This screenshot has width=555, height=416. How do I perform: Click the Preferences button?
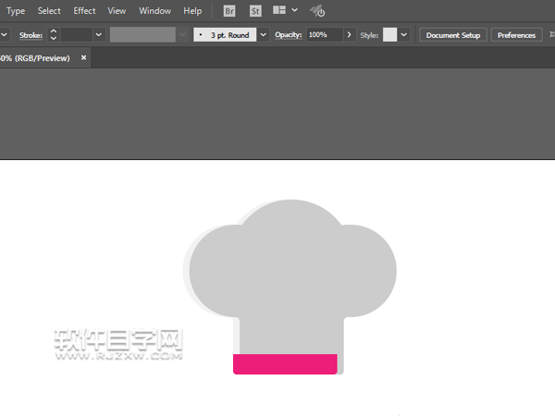tap(516, 35)
